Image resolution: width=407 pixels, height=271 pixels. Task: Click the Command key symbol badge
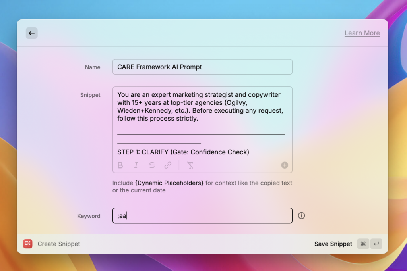(x=363, y=244)
